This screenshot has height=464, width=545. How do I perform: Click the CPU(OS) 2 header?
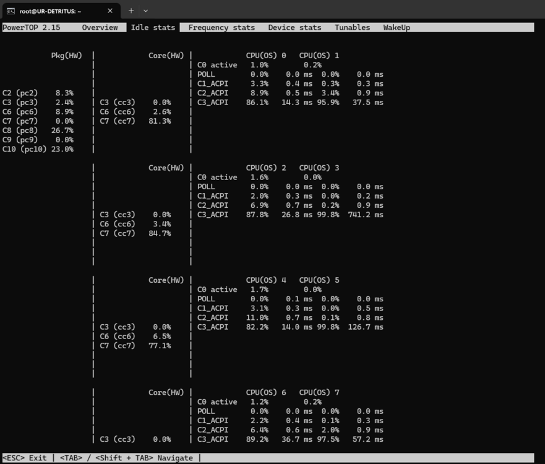(x=266, y=168)
